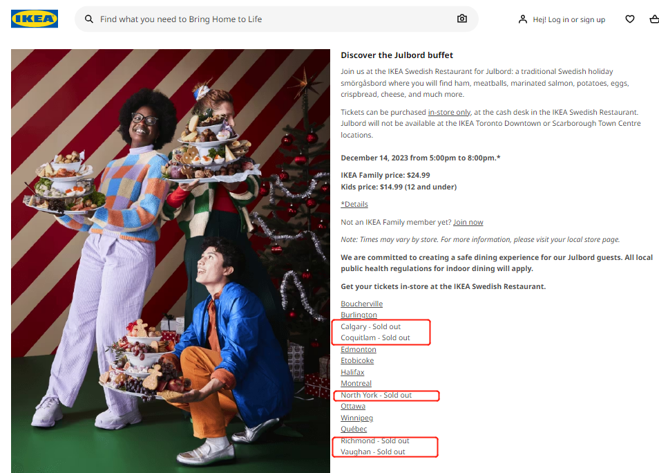
Task: Click the December 14, 2023 date line
Action: point(420,158)
